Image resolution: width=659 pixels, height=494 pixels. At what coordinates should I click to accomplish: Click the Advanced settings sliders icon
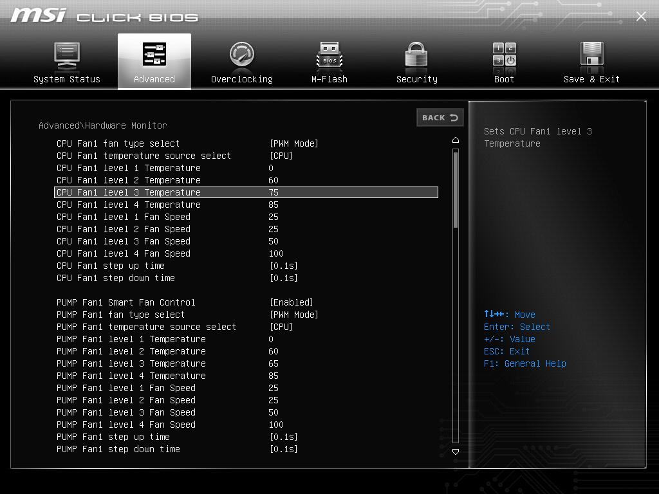pyautogui.click(x=154, y=54)
